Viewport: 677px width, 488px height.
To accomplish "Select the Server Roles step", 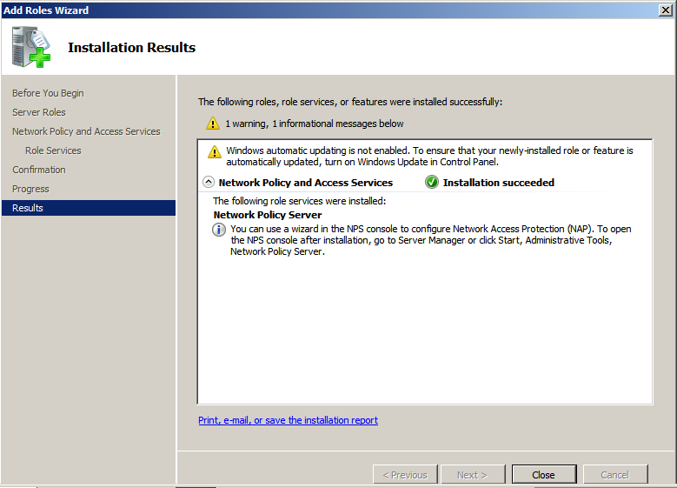I will 39,112.
